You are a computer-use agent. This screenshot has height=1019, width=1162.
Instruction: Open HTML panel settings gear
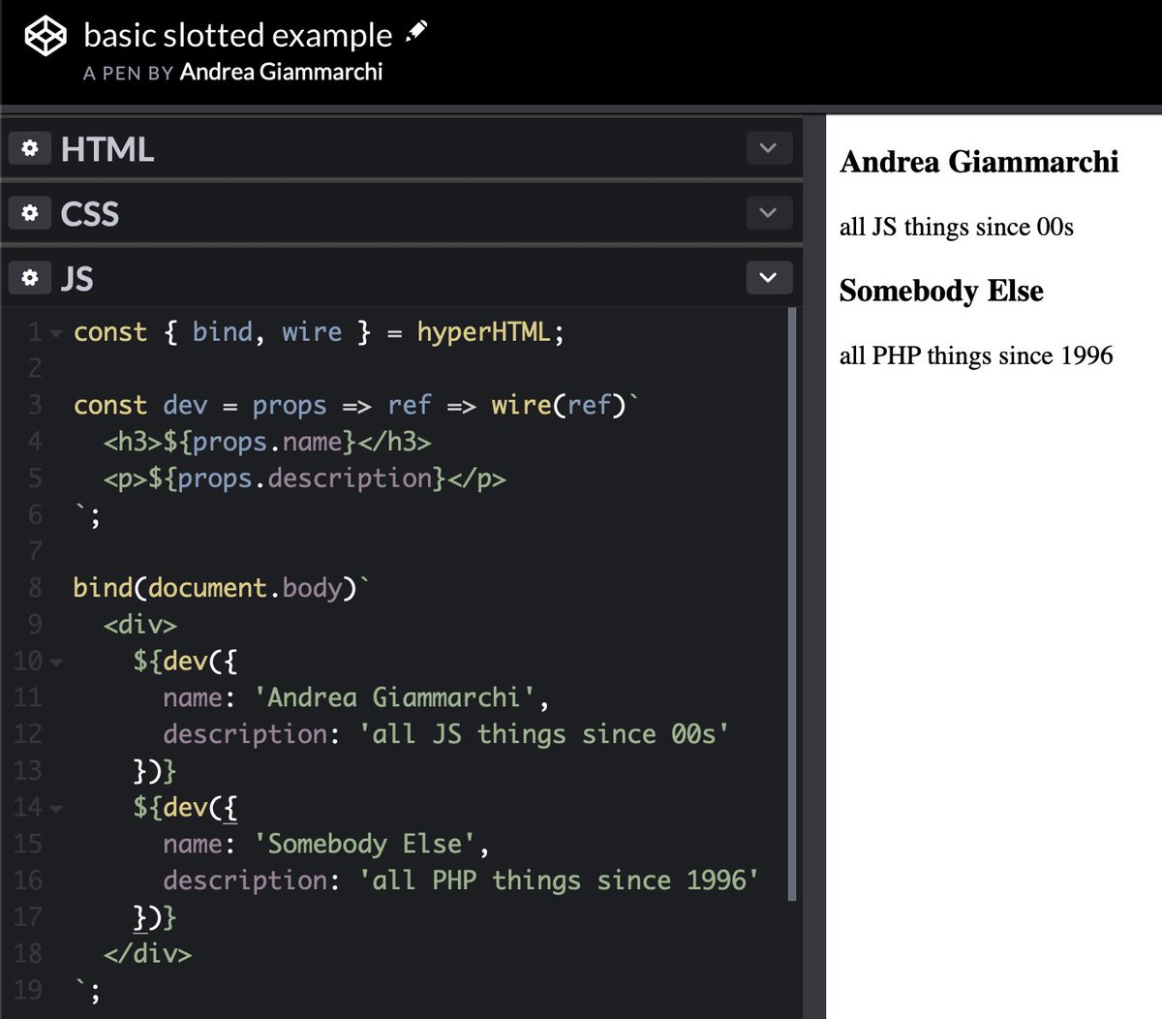pos(30,148)
